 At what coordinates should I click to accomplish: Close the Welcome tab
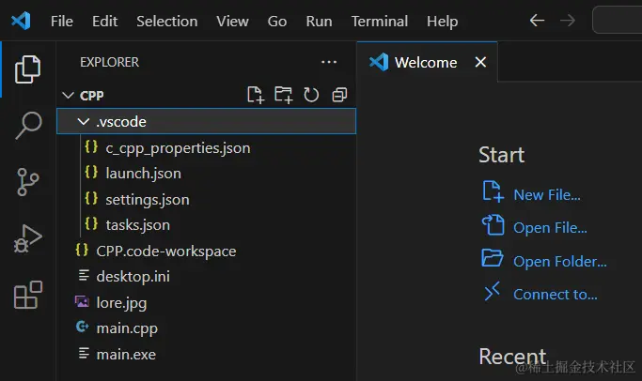(x=480, y=62)
